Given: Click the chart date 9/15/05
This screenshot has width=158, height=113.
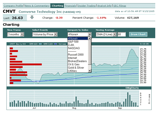Looking at the screenshot, I should [x=144, y=44].
